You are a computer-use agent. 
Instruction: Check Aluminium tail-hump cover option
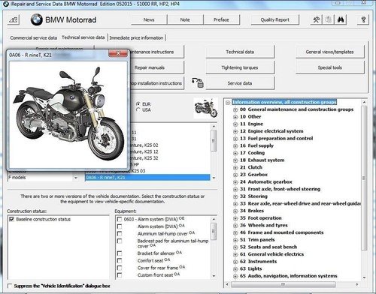tap(120, 234)
